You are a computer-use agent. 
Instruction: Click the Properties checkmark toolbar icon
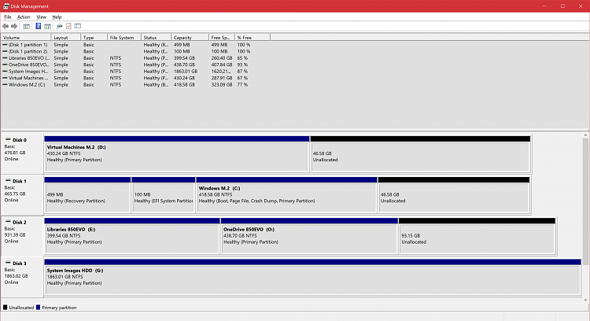click(x=68, y=26)
